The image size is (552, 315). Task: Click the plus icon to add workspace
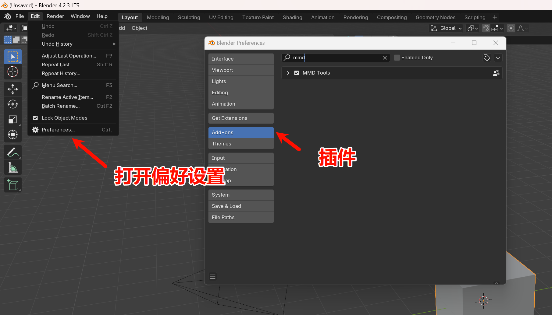point(495,17)
